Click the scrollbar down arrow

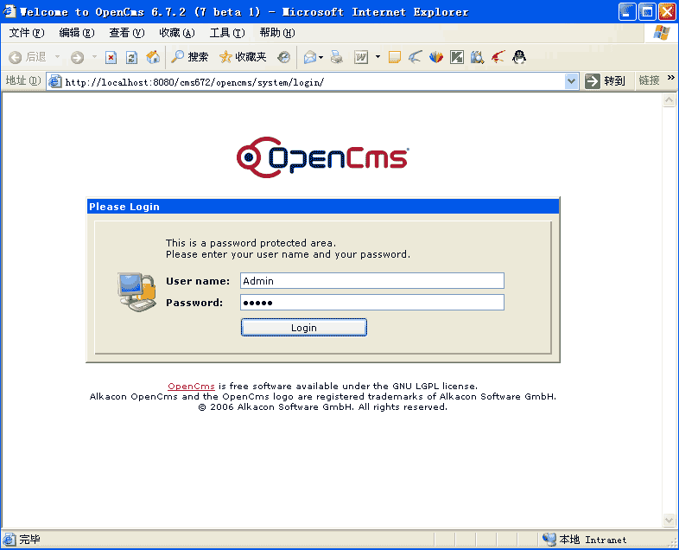pos(669,520)
